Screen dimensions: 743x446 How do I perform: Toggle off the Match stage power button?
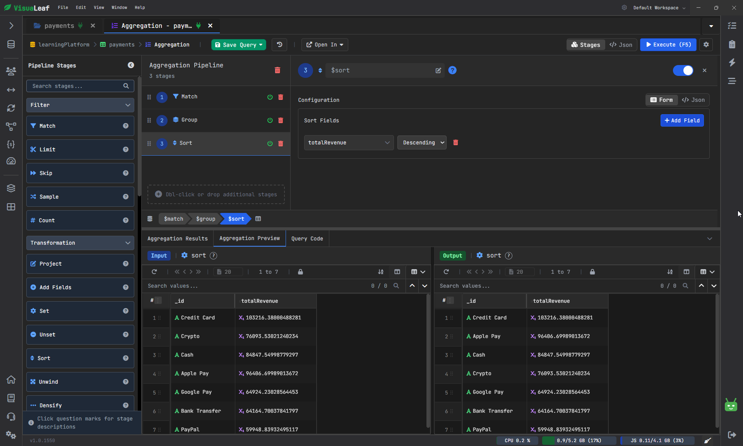coord(270,97)
